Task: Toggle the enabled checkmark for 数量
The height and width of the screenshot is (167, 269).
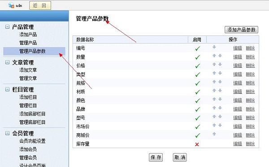Action: pos(197,57)
